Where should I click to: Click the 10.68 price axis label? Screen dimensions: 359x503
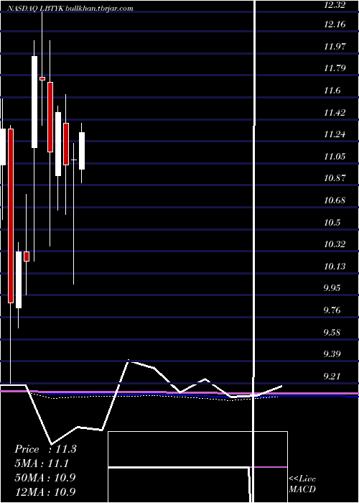(x=335, y=200)
